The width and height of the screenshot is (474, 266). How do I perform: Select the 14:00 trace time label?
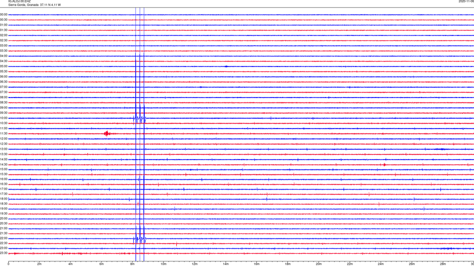click(3, 160)
